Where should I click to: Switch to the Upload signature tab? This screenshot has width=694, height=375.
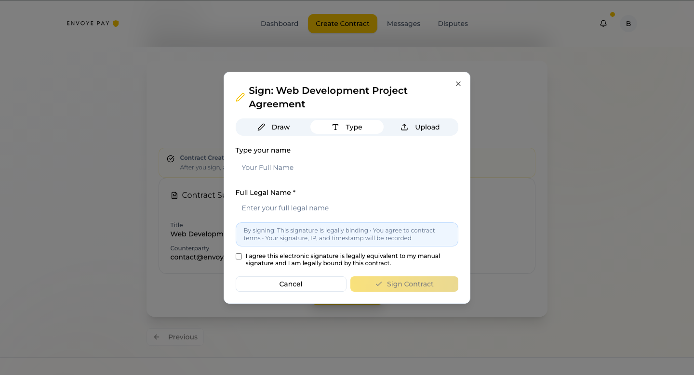coord(420,127)
